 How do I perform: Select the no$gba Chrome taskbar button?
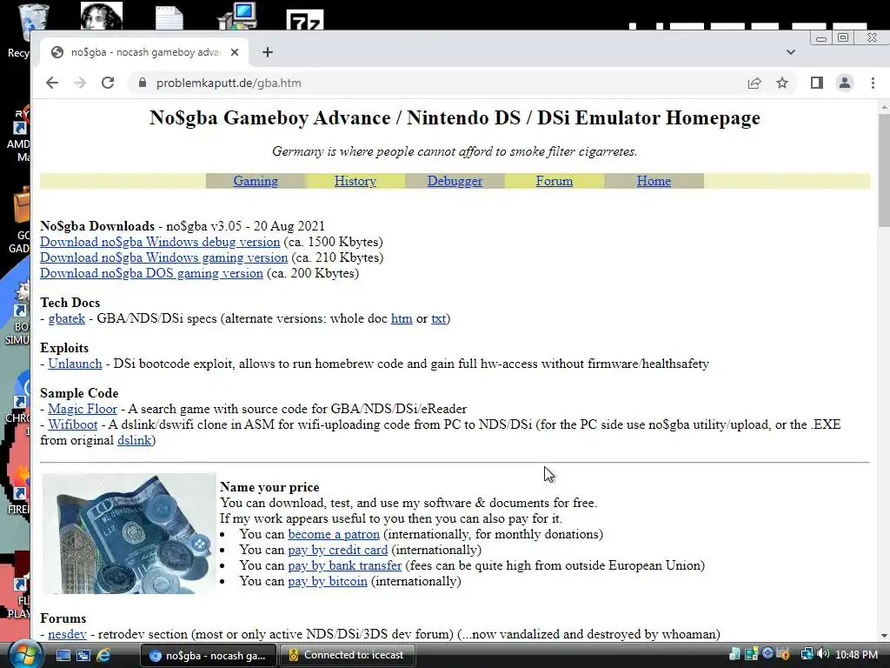(x=208, y=656)
